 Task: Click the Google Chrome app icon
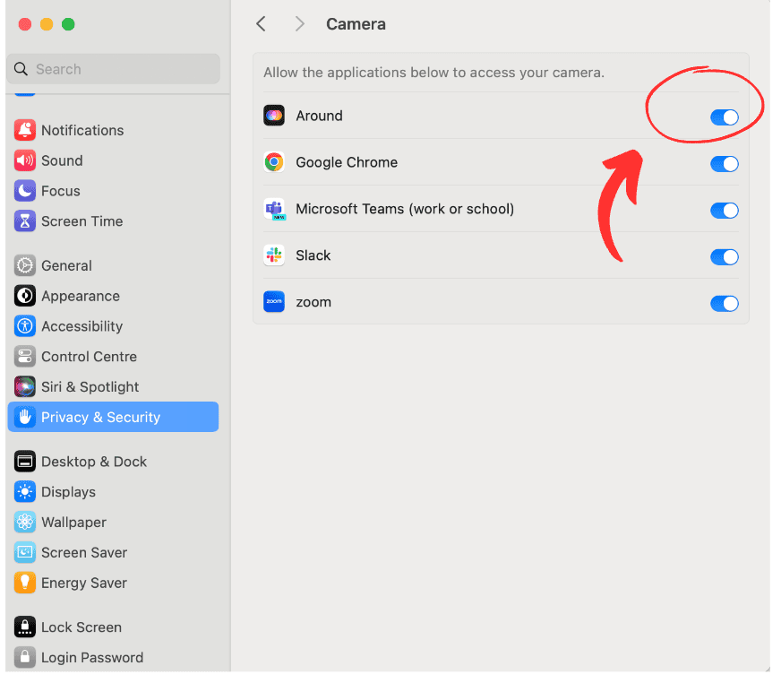[274, 162]
